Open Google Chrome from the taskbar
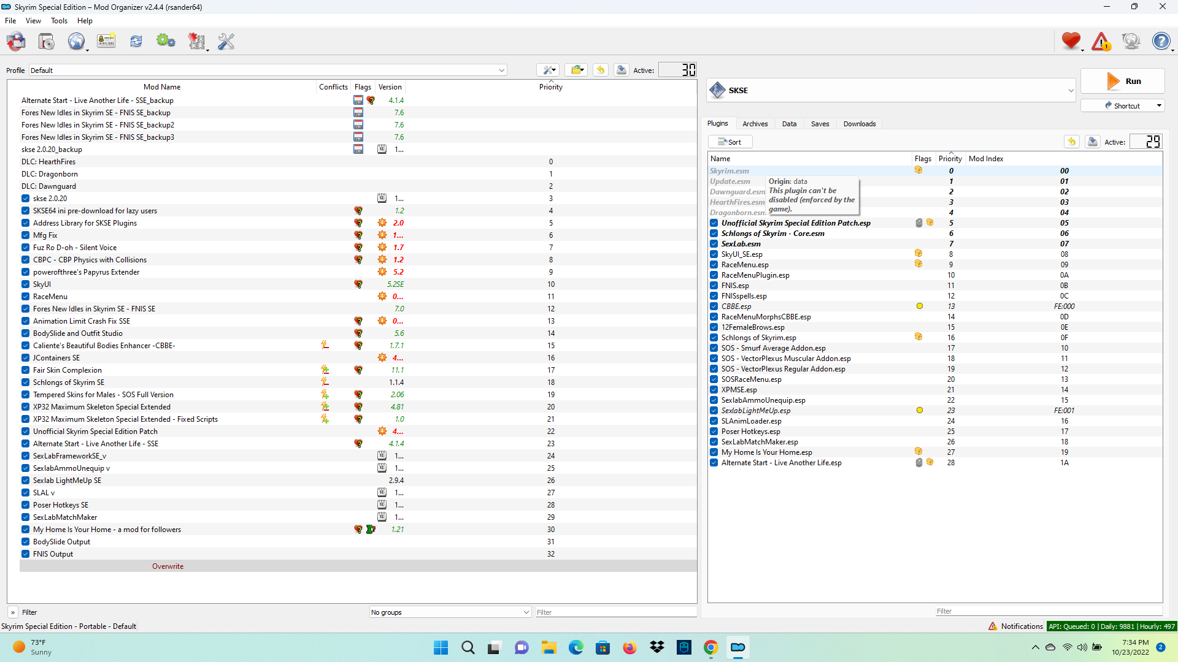Screen dimensions: 1178x662 (710, 647)
